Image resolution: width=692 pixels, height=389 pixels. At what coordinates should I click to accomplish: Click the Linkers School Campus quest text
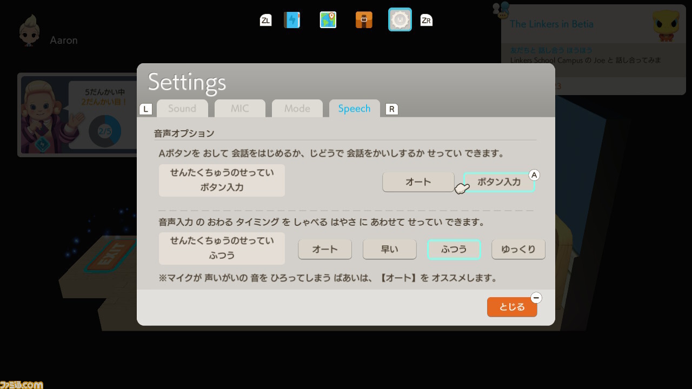pyautogui.click(x=585, y=60)
